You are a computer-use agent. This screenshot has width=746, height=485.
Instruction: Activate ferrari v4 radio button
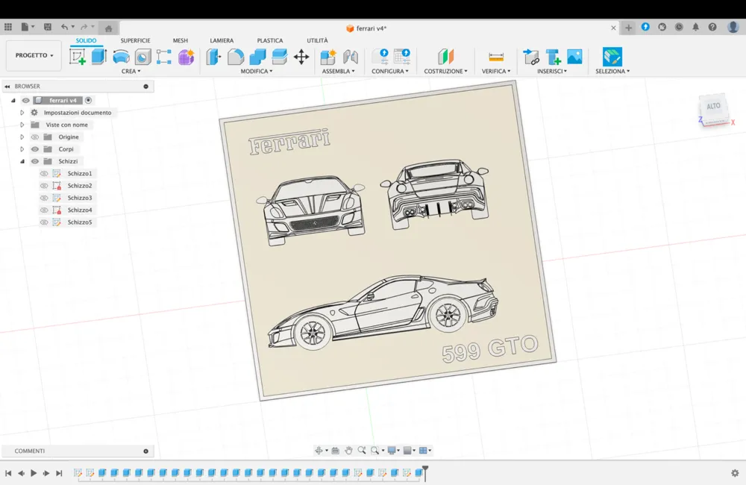pyautogui.click(x=89, y=101)
